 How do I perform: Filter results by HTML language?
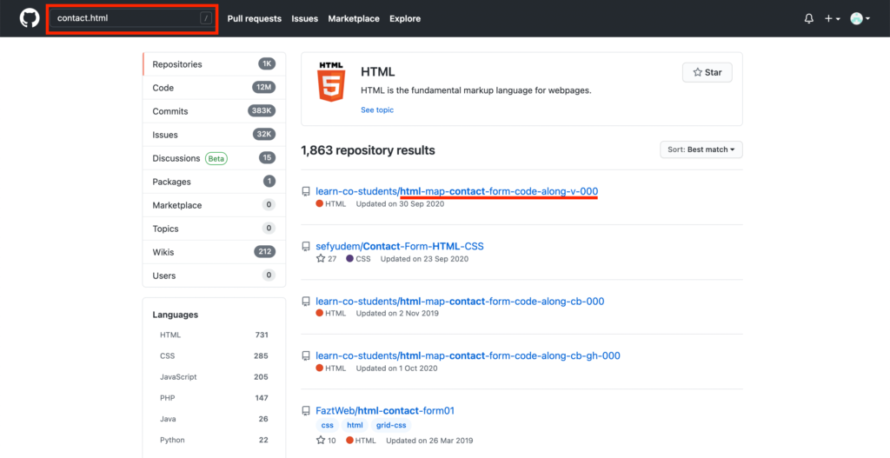pos(214,335)
